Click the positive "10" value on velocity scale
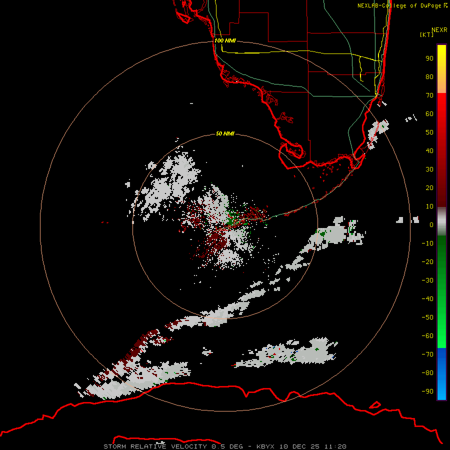Viewport: 450px width, 450px height. coord(429,206)
